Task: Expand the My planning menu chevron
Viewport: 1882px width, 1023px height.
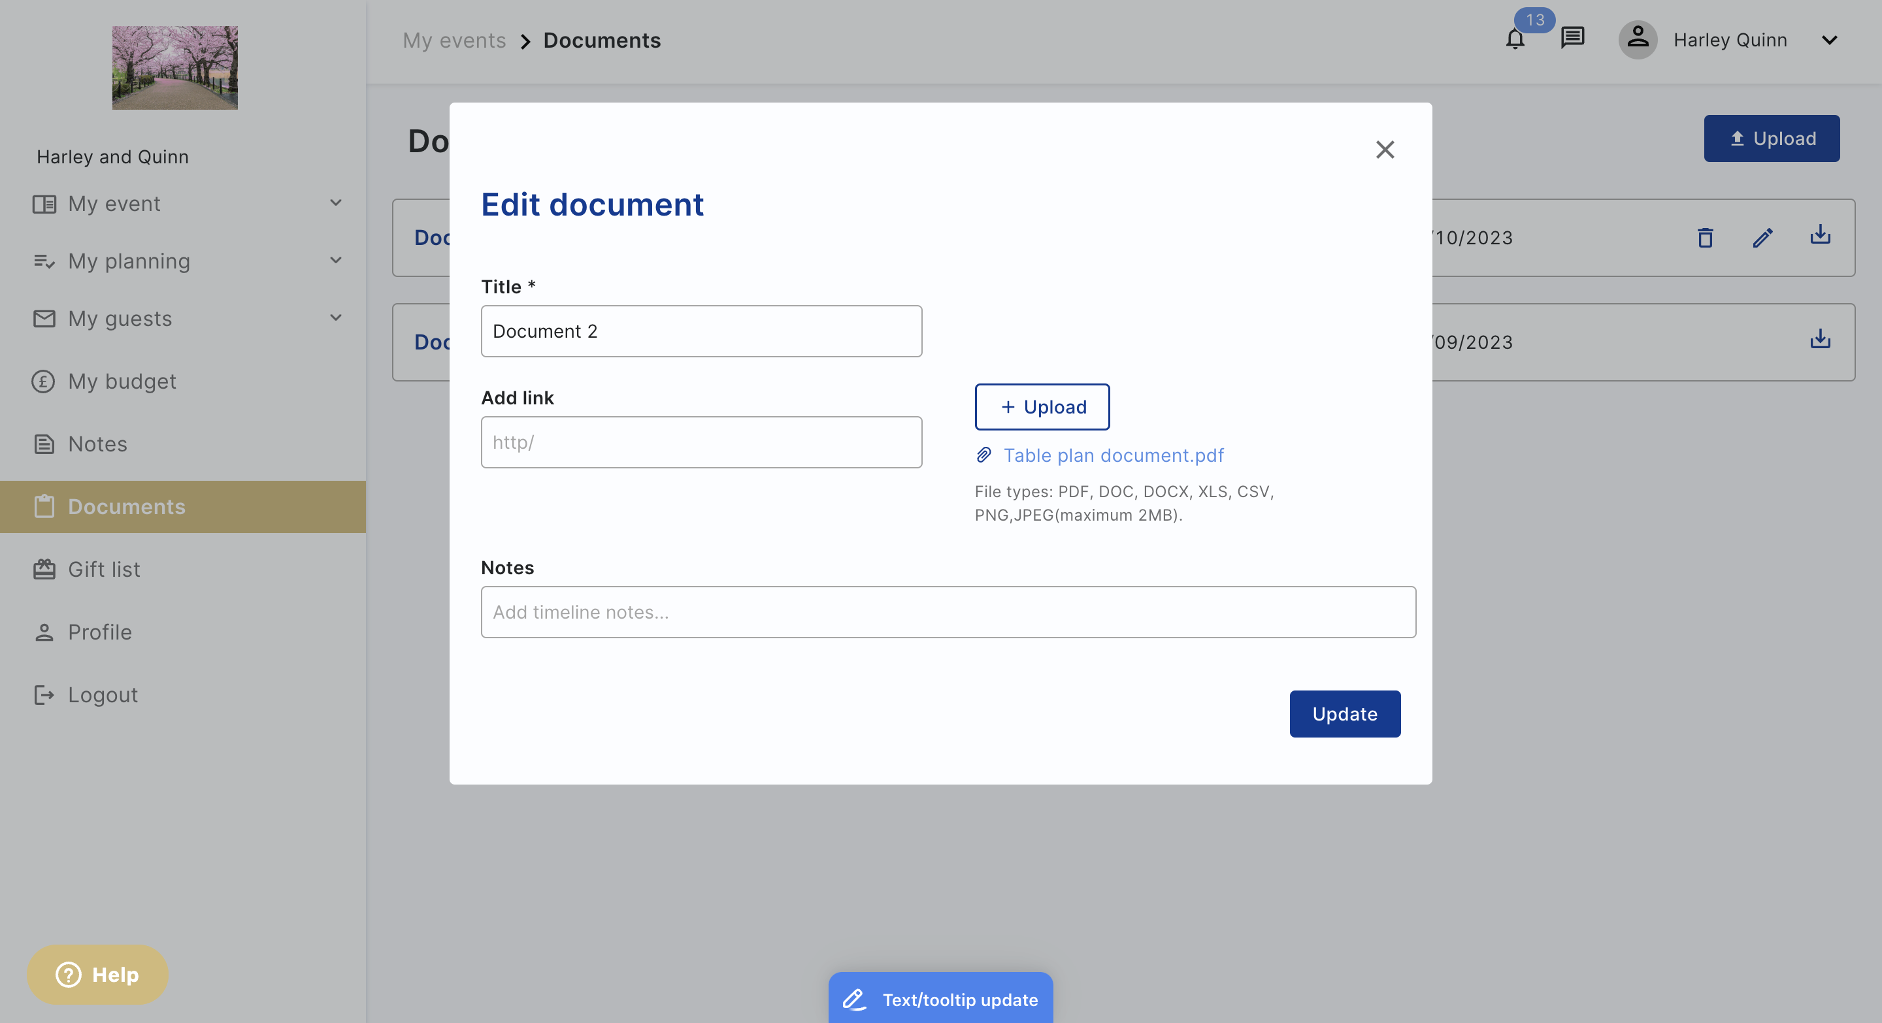Action: [335, 261]
